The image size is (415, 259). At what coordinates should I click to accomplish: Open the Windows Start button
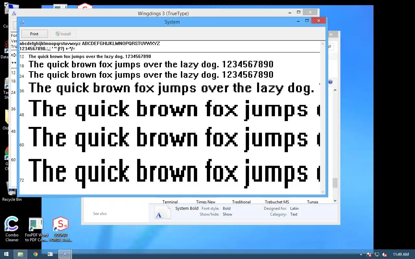tap(6, 254)
